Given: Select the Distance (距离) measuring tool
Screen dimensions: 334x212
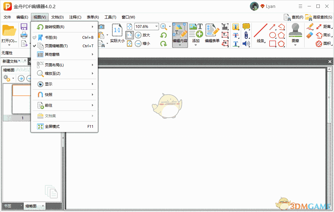Looking at the screenshot, I should (x=323, y=27).
